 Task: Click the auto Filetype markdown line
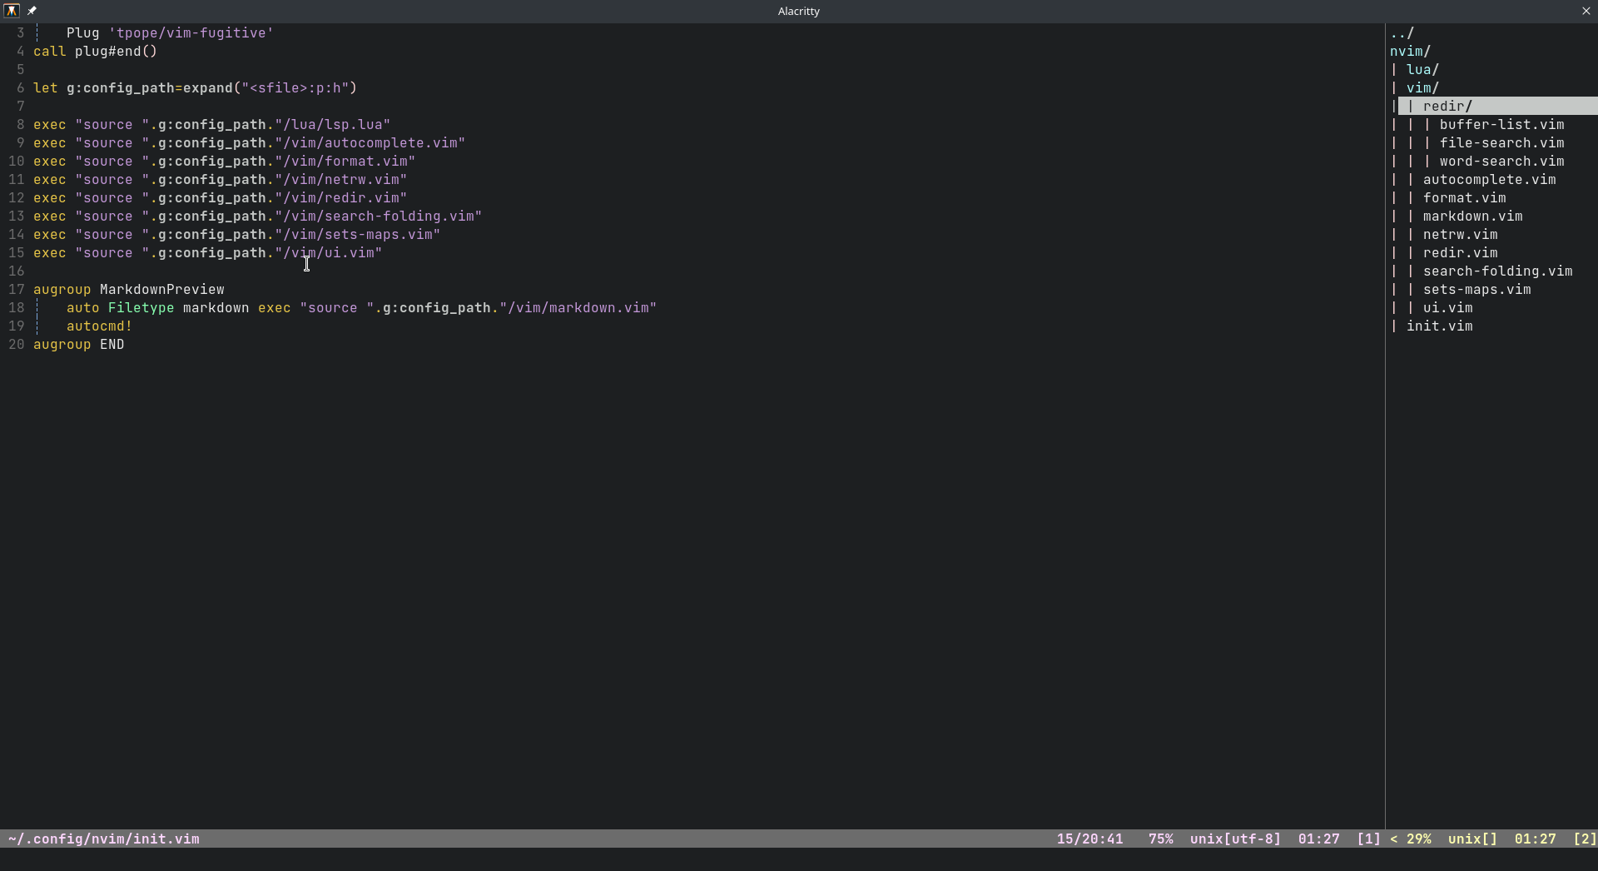tap(361, 308)
